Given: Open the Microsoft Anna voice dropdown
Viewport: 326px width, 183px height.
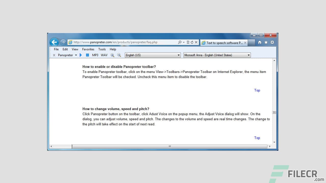Looking at the screenshot, I should (x=217, y=55).
